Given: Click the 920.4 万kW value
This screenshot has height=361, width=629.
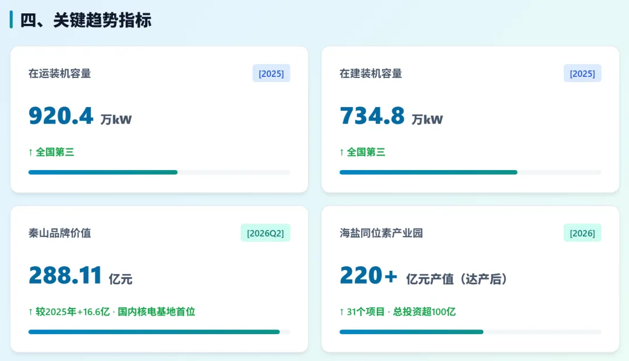Looking at the screenshot, I should coord(80,116).
